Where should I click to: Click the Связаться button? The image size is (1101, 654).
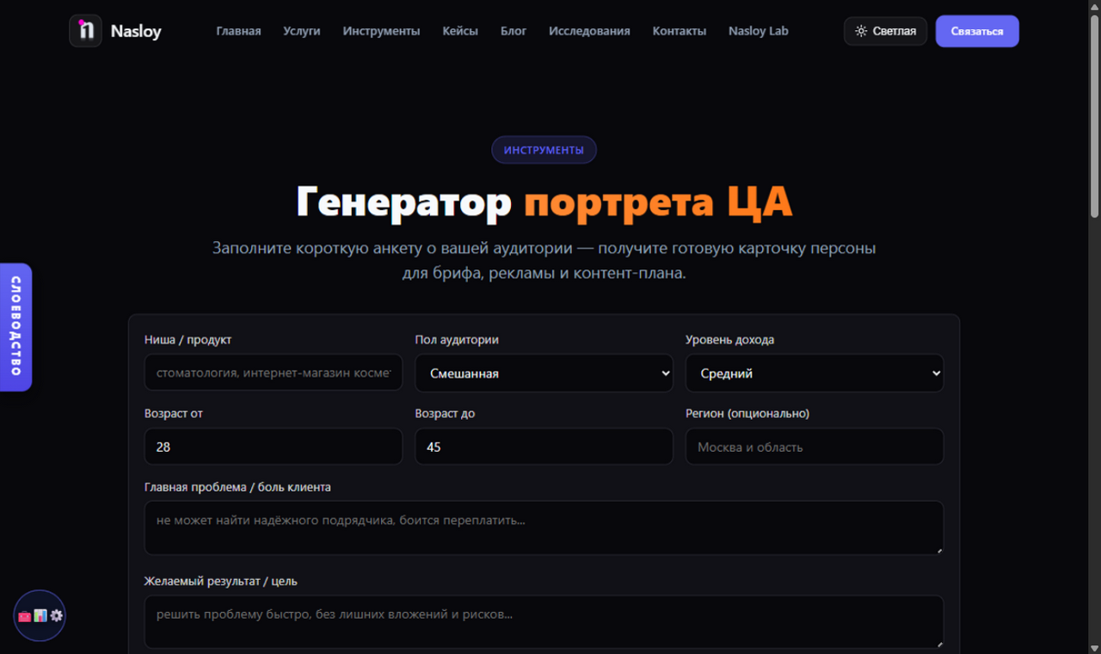coord(977,31)
